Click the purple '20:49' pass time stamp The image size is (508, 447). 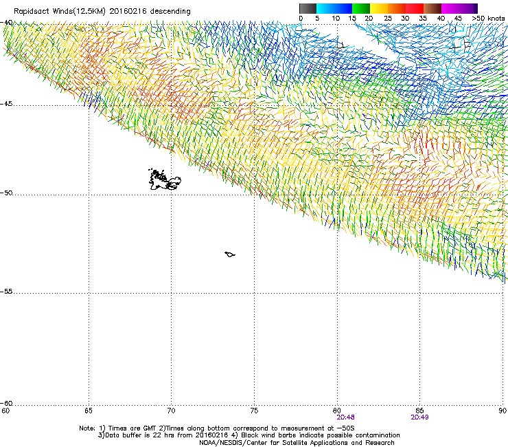pos(420,417)
